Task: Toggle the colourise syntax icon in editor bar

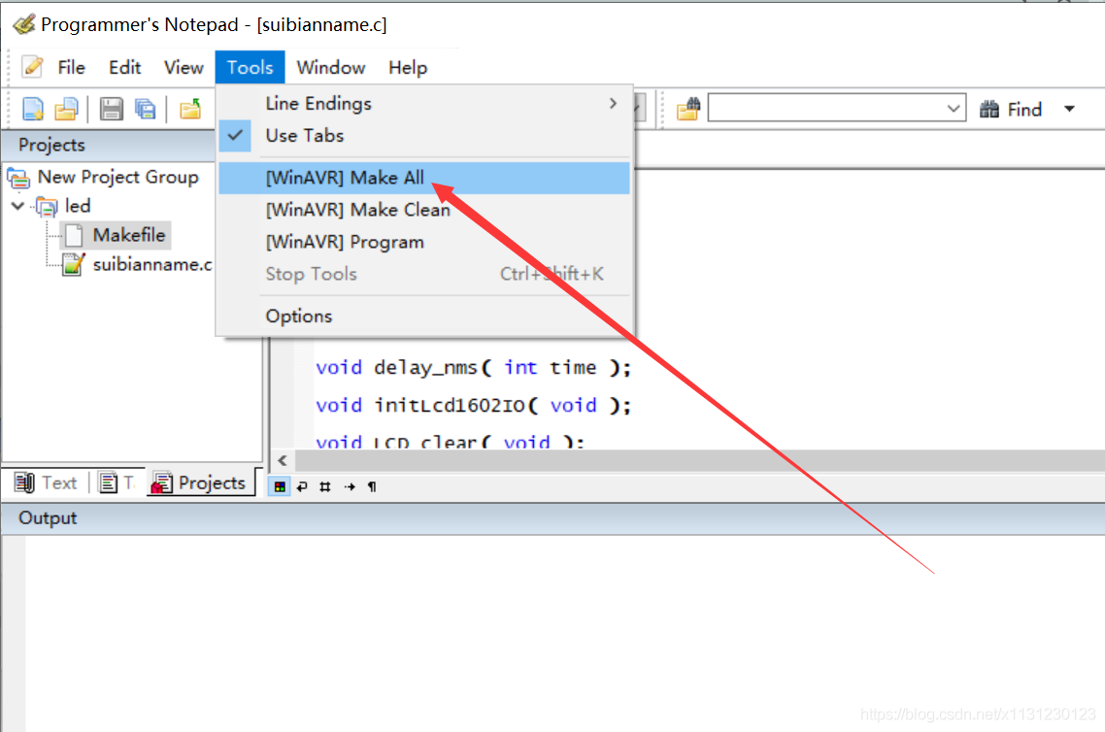Action: pos(280,486)
